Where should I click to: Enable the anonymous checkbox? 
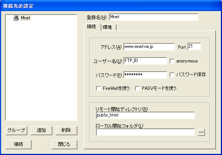172,61
